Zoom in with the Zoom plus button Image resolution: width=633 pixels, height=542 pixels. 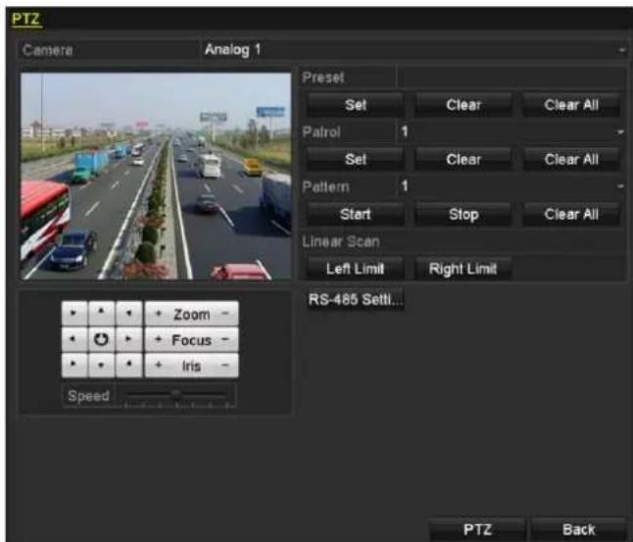[159, 314]
